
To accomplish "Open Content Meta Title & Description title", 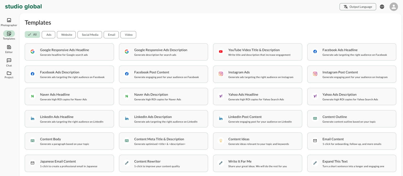I will pyautogui.click(x=159, y=139).
